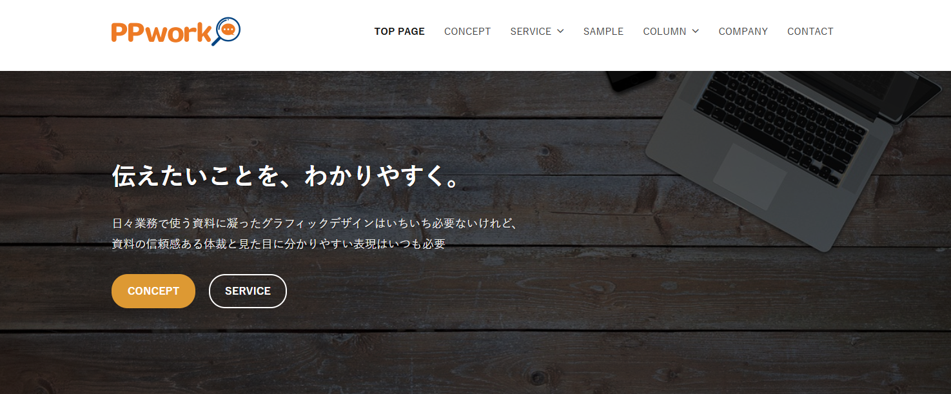
Task: Navigate to the COMPANY page
Action: [743, 32]
